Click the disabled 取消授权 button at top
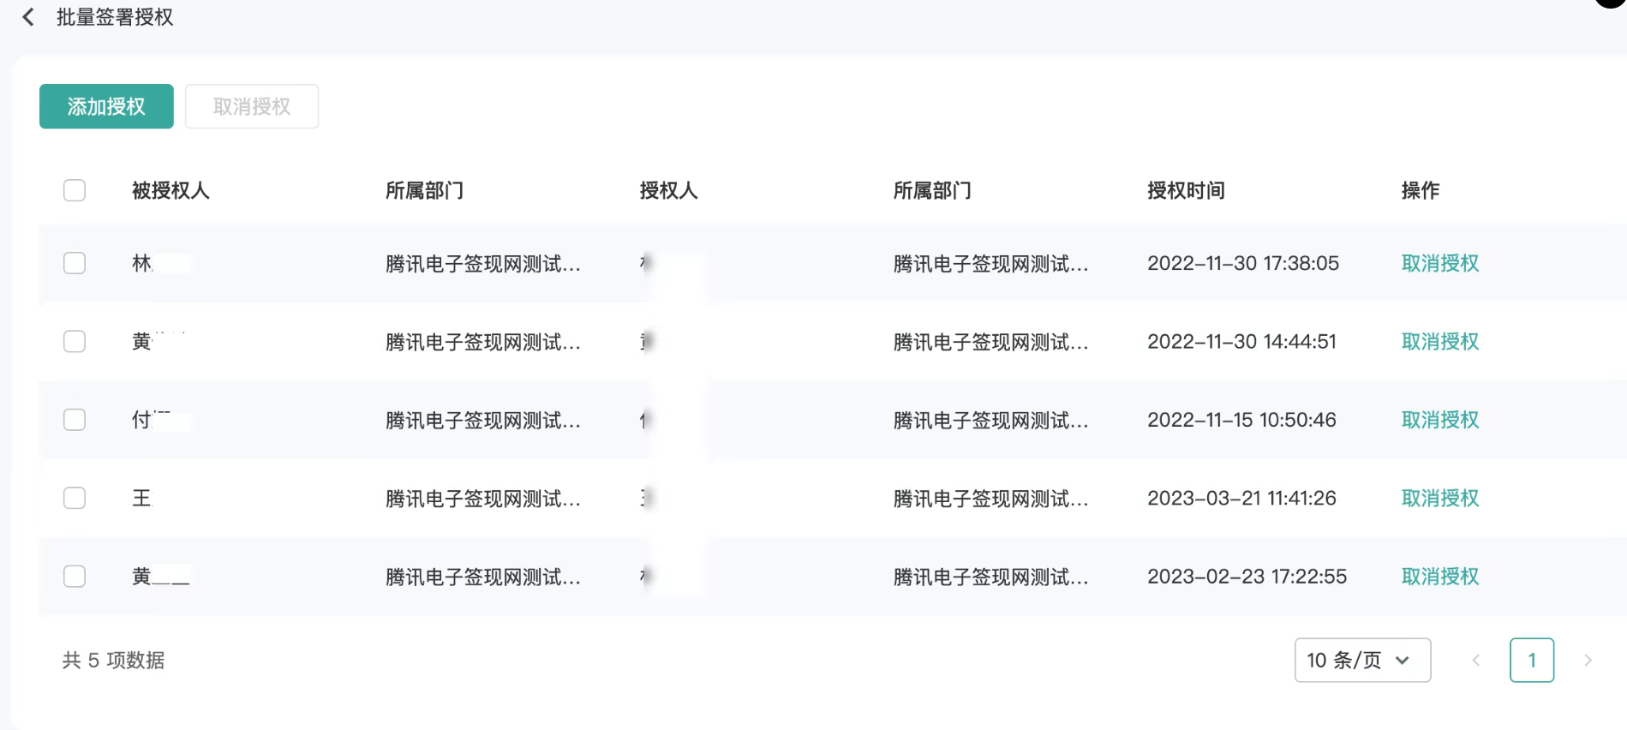 pyautogui.click(x=252, y=106)
